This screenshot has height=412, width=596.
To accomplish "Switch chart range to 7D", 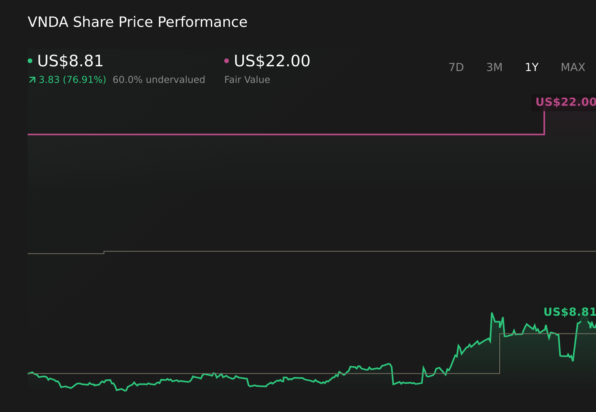I will pos(456,67).
